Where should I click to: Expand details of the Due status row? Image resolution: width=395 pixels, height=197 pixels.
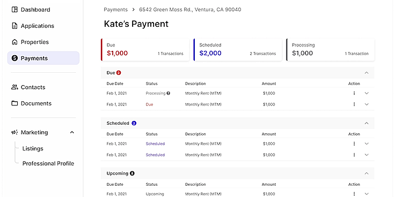(x=367, y=104)
